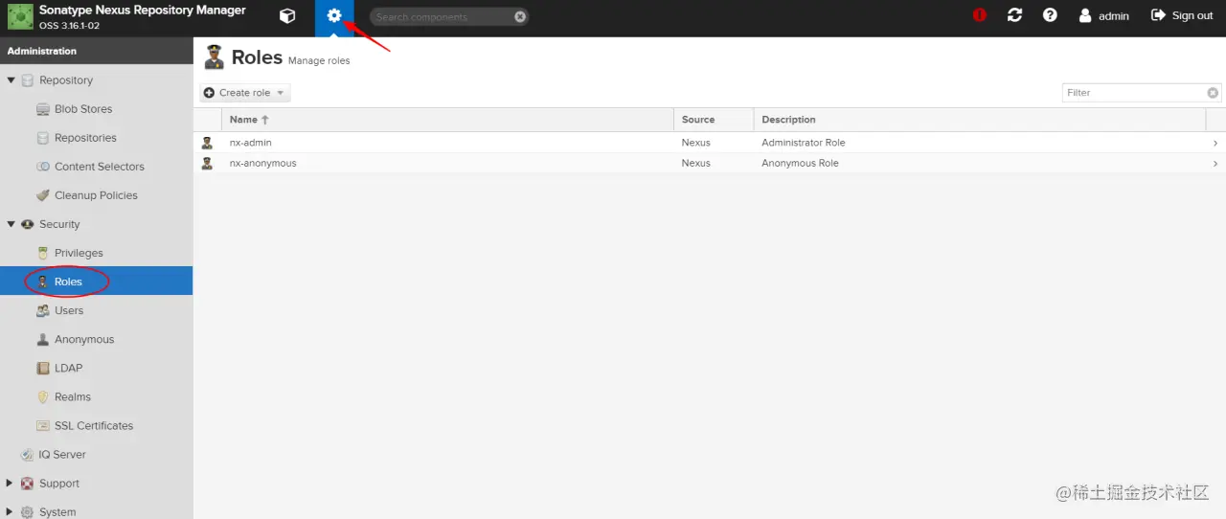This screenshot has width=1226, height=519.
Task: Click the System gear icon in sidebar
Action: (x=28, y=512)
